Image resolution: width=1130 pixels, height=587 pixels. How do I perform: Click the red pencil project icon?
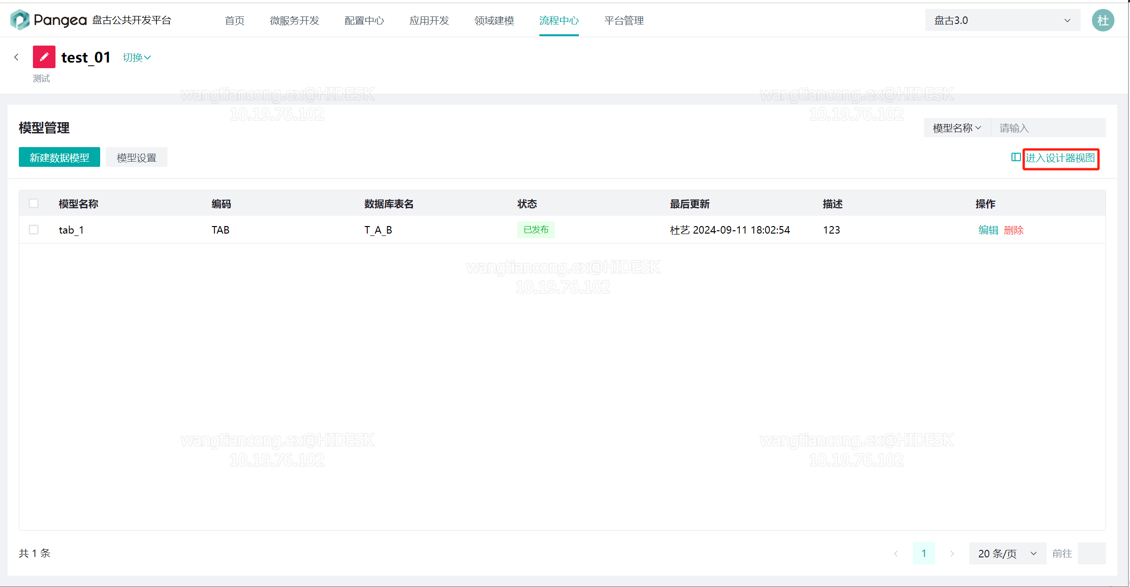click(x=44, y=57)
